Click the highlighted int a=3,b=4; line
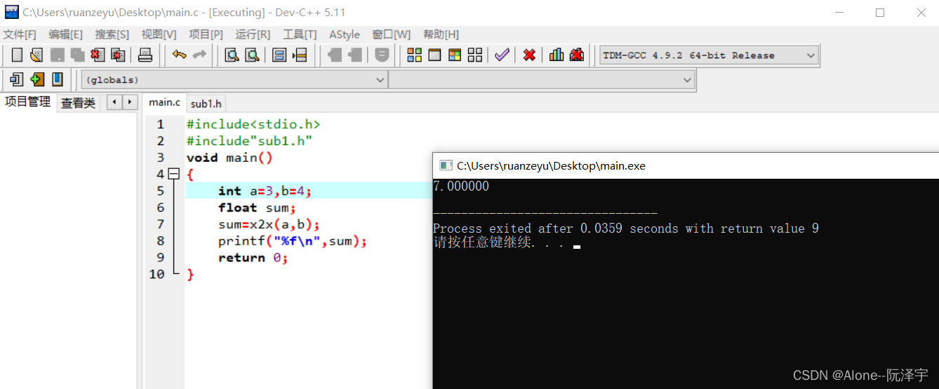939x389 pixels. [x=309, y=191]
